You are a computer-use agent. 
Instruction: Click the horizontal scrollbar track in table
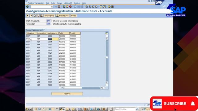[x=91, y=88]
